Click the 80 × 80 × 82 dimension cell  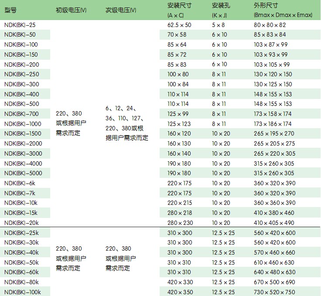270,25
